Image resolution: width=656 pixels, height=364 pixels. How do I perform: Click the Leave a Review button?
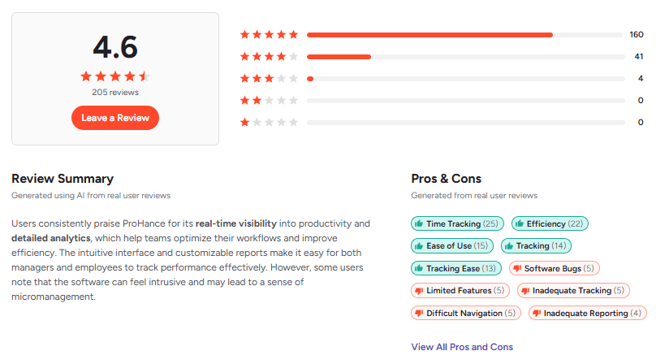tap(115, 118)
